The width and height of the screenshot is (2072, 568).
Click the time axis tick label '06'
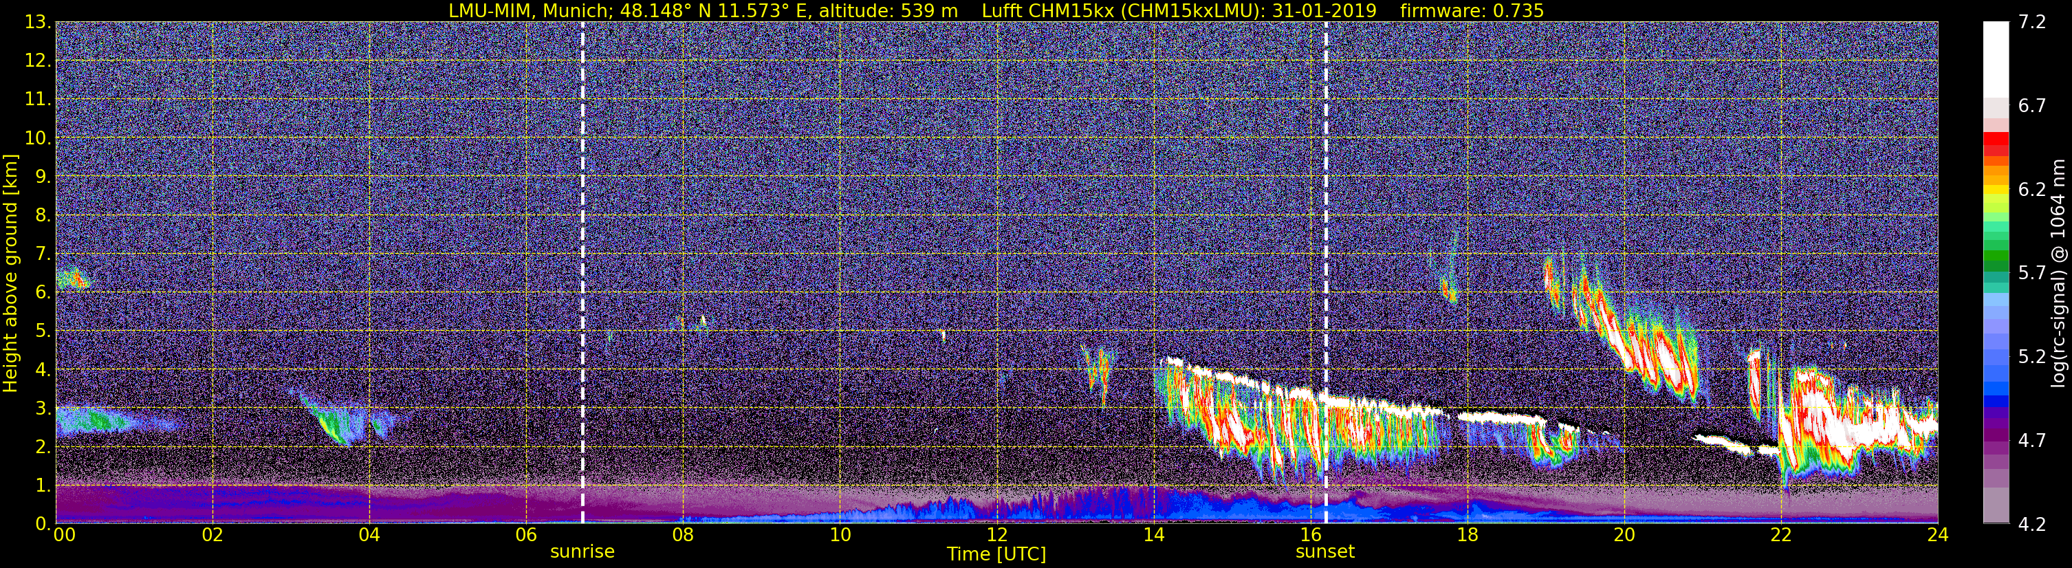tap(526, 536)
